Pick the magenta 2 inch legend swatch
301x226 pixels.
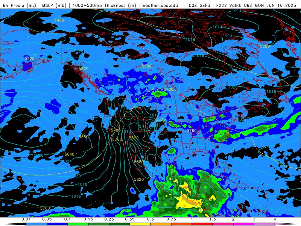point(244,224)
